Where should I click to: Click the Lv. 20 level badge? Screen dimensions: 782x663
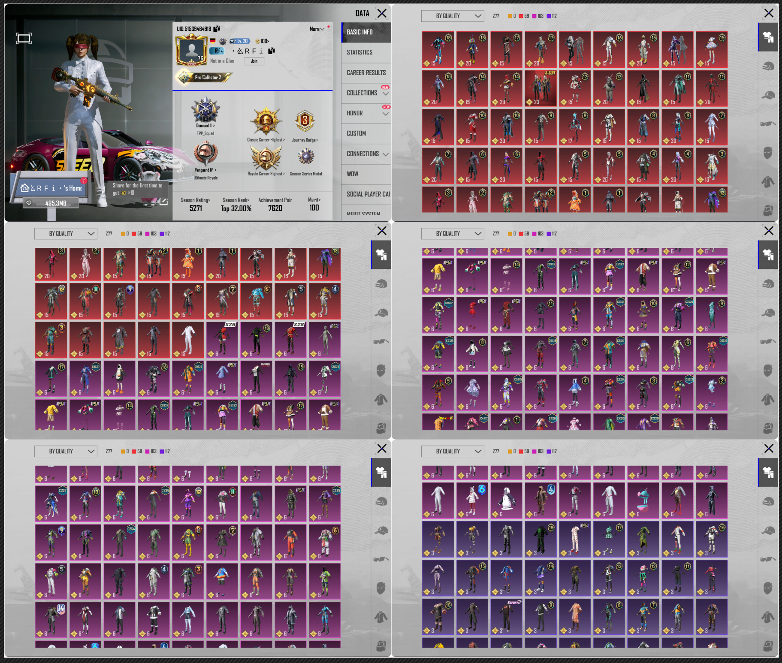coord(239,41)
